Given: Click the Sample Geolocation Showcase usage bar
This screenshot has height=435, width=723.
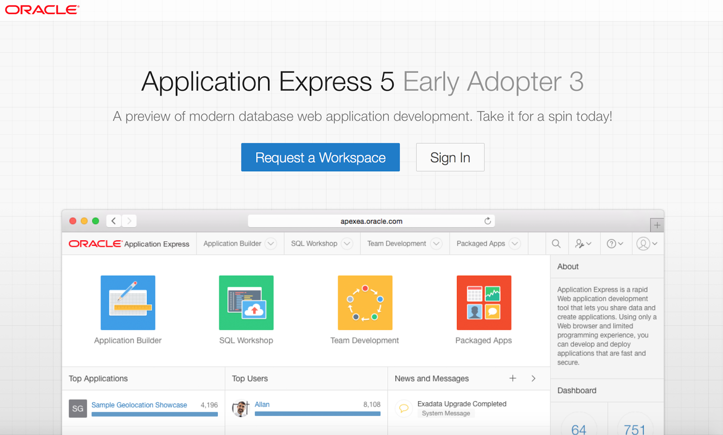Looking at the screenshot, I should (x=155, y=414).
